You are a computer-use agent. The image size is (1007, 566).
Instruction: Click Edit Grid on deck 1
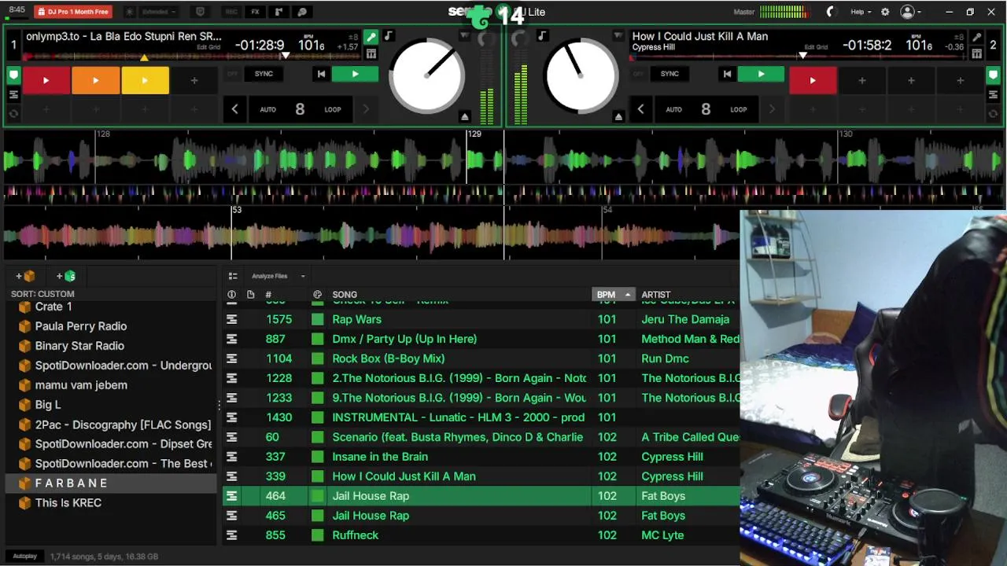(208, 47)
